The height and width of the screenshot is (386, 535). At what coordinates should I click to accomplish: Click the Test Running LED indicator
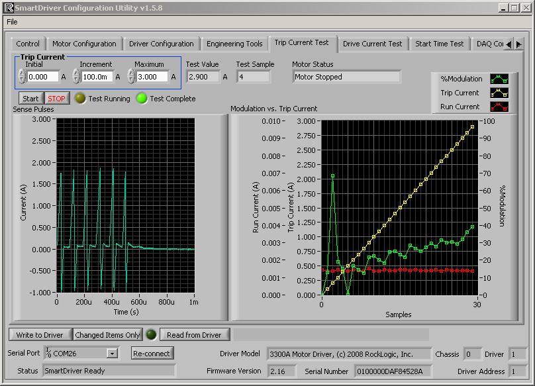[x=80, y=99]
